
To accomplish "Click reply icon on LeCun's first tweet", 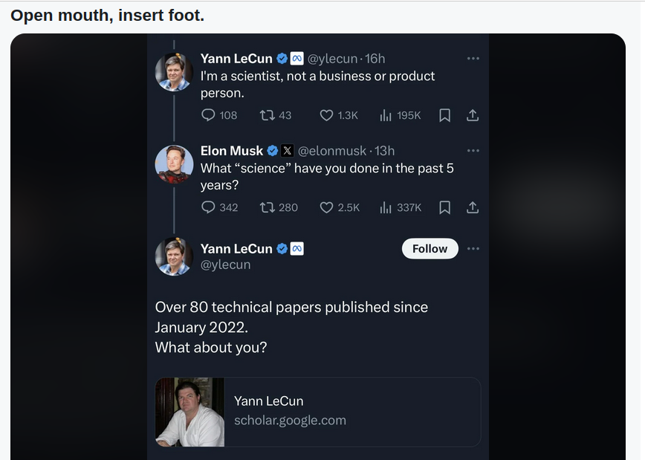I will pyautogui.click(x=208, y=114).
